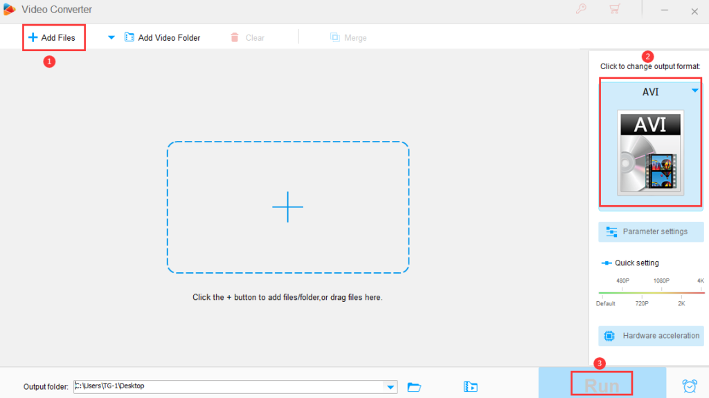
Task: Click the Quick setting label
Action: coord(636,263)
